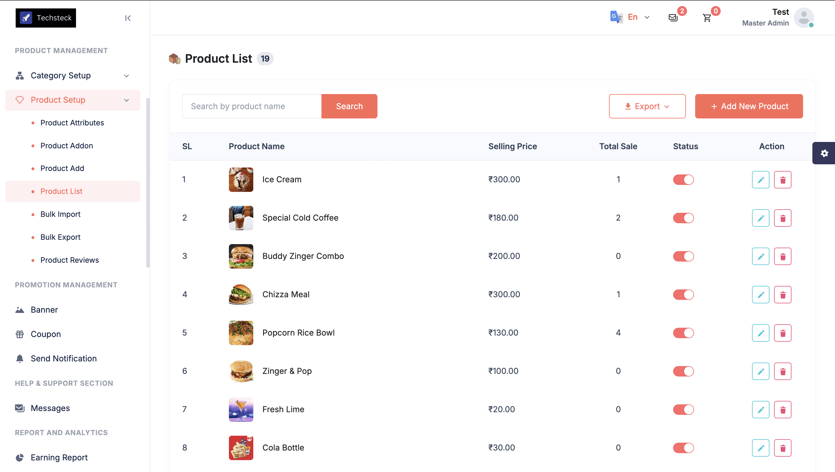Open Bulk Export page
Viewport: 835px width, 472px height.
[x=60, y=237]
